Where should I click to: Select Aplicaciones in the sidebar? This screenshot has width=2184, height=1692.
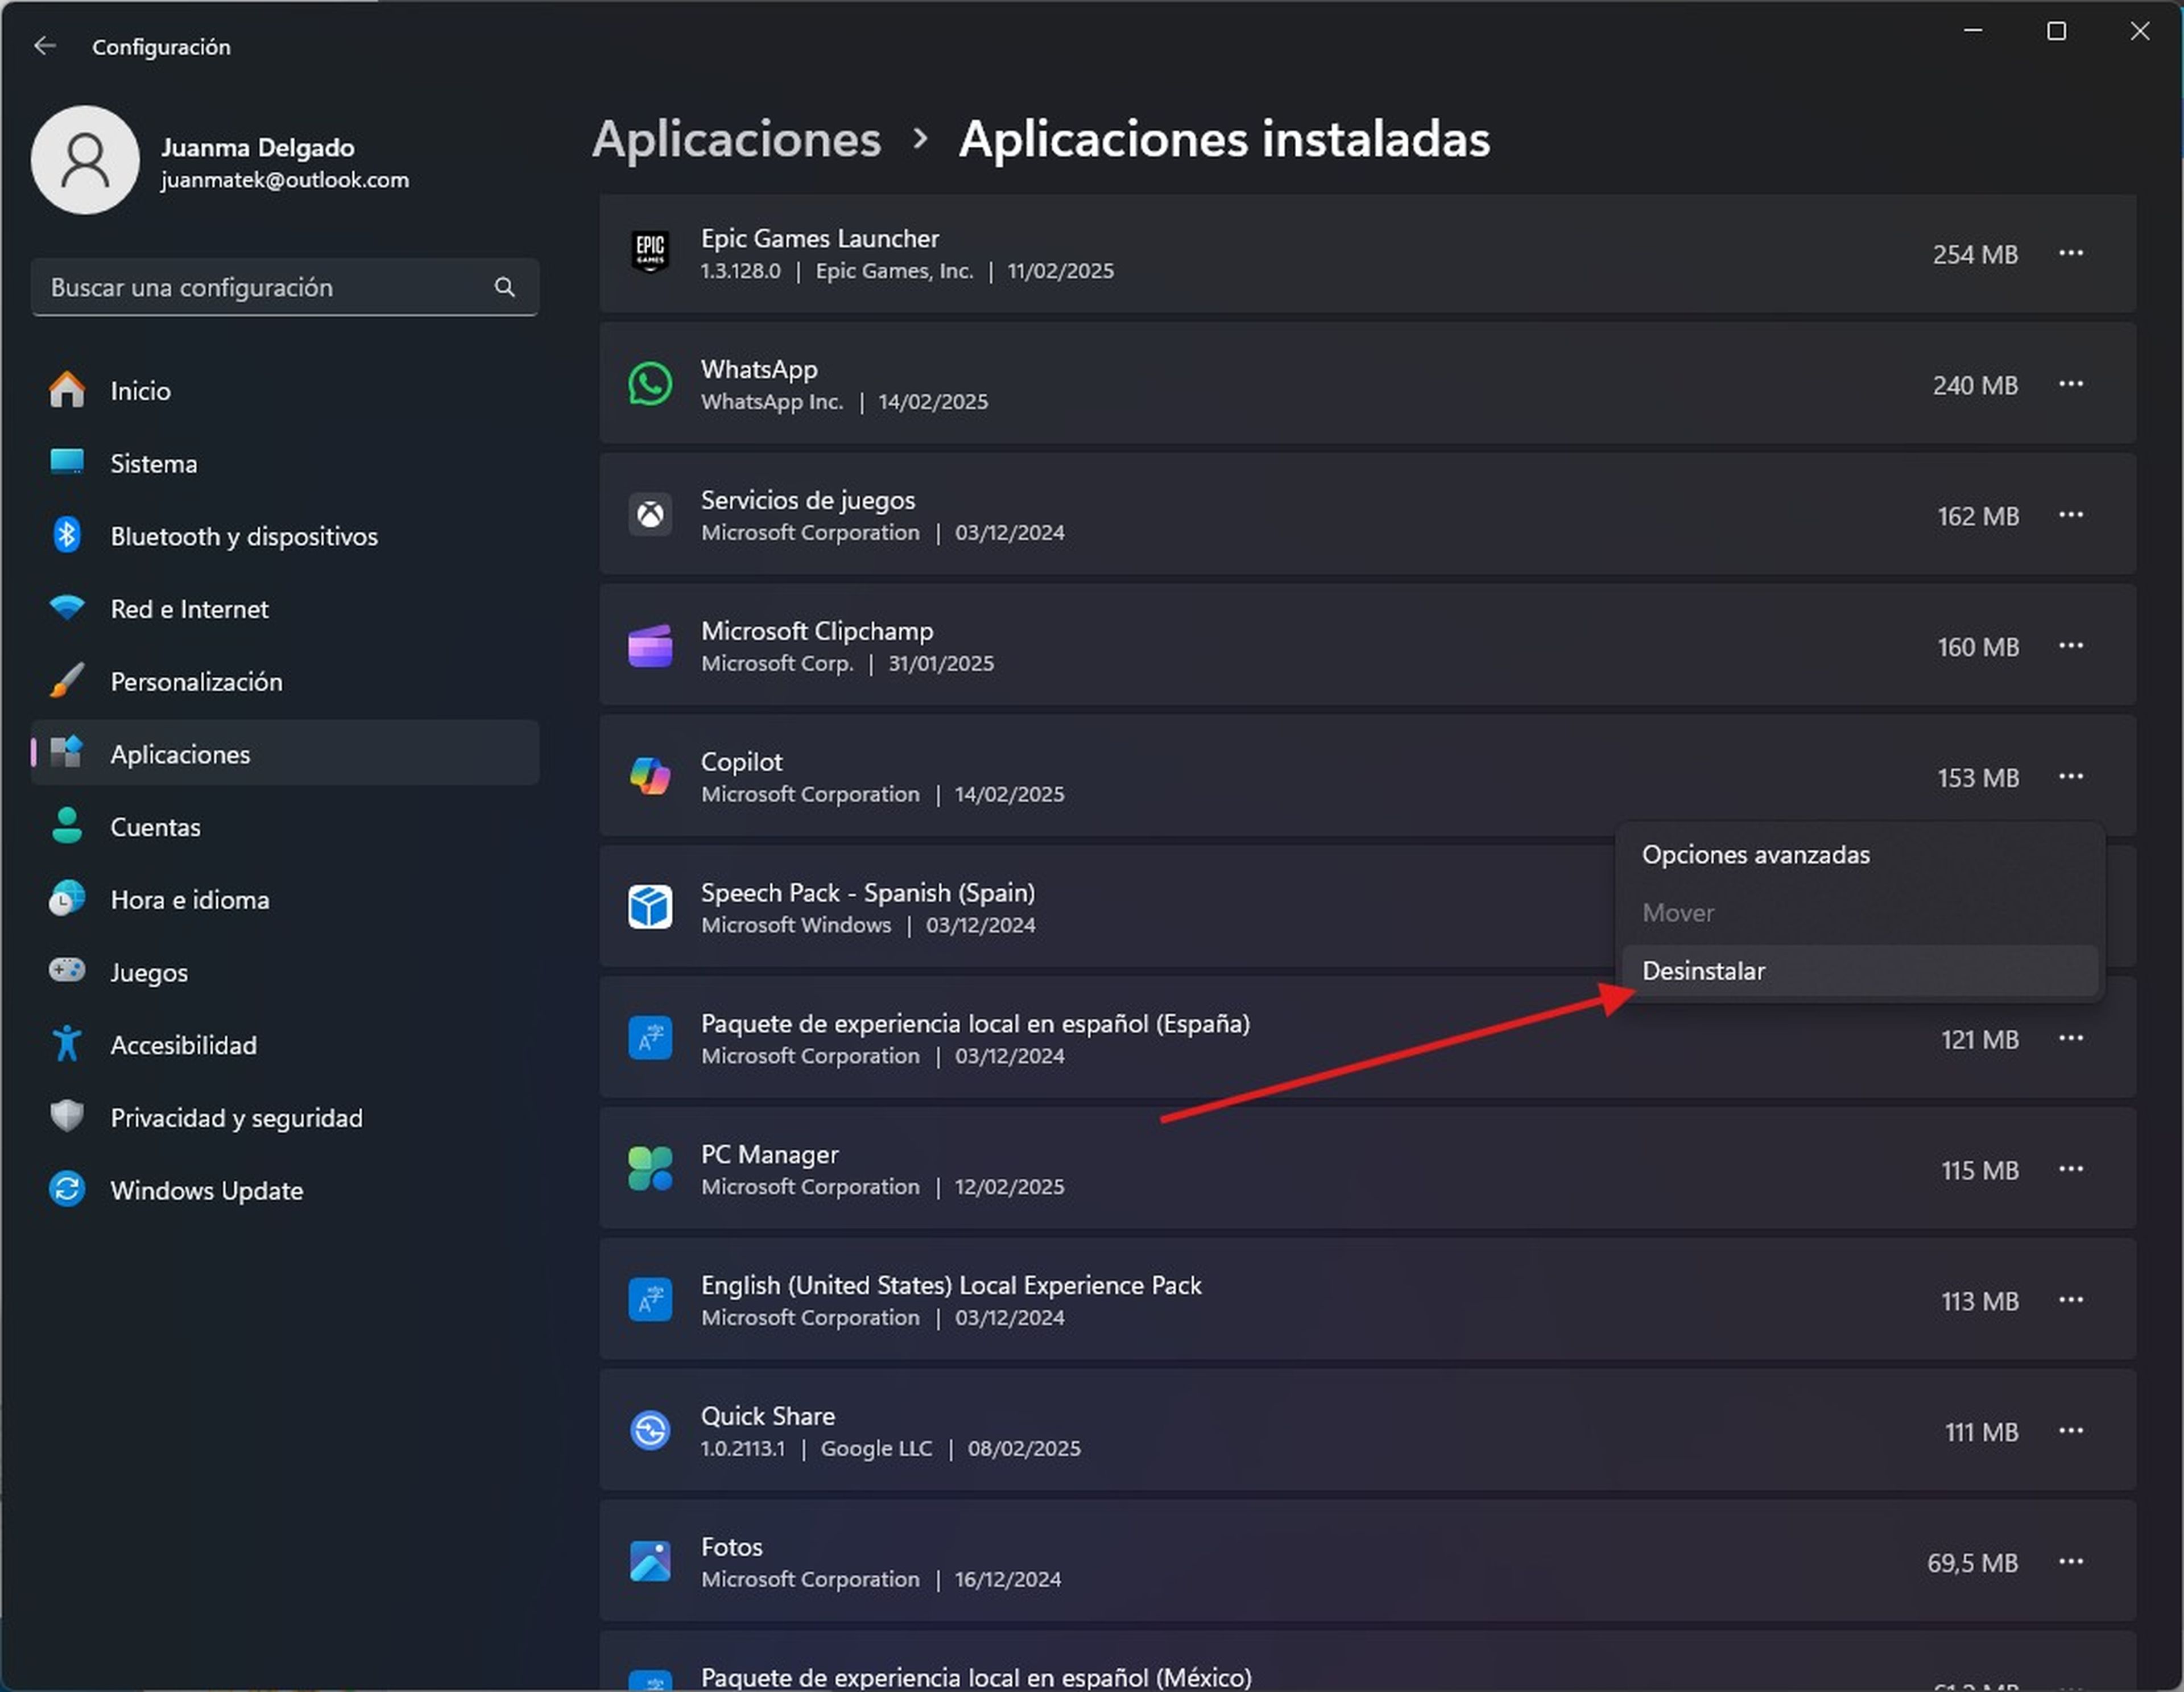click(285, 753)
